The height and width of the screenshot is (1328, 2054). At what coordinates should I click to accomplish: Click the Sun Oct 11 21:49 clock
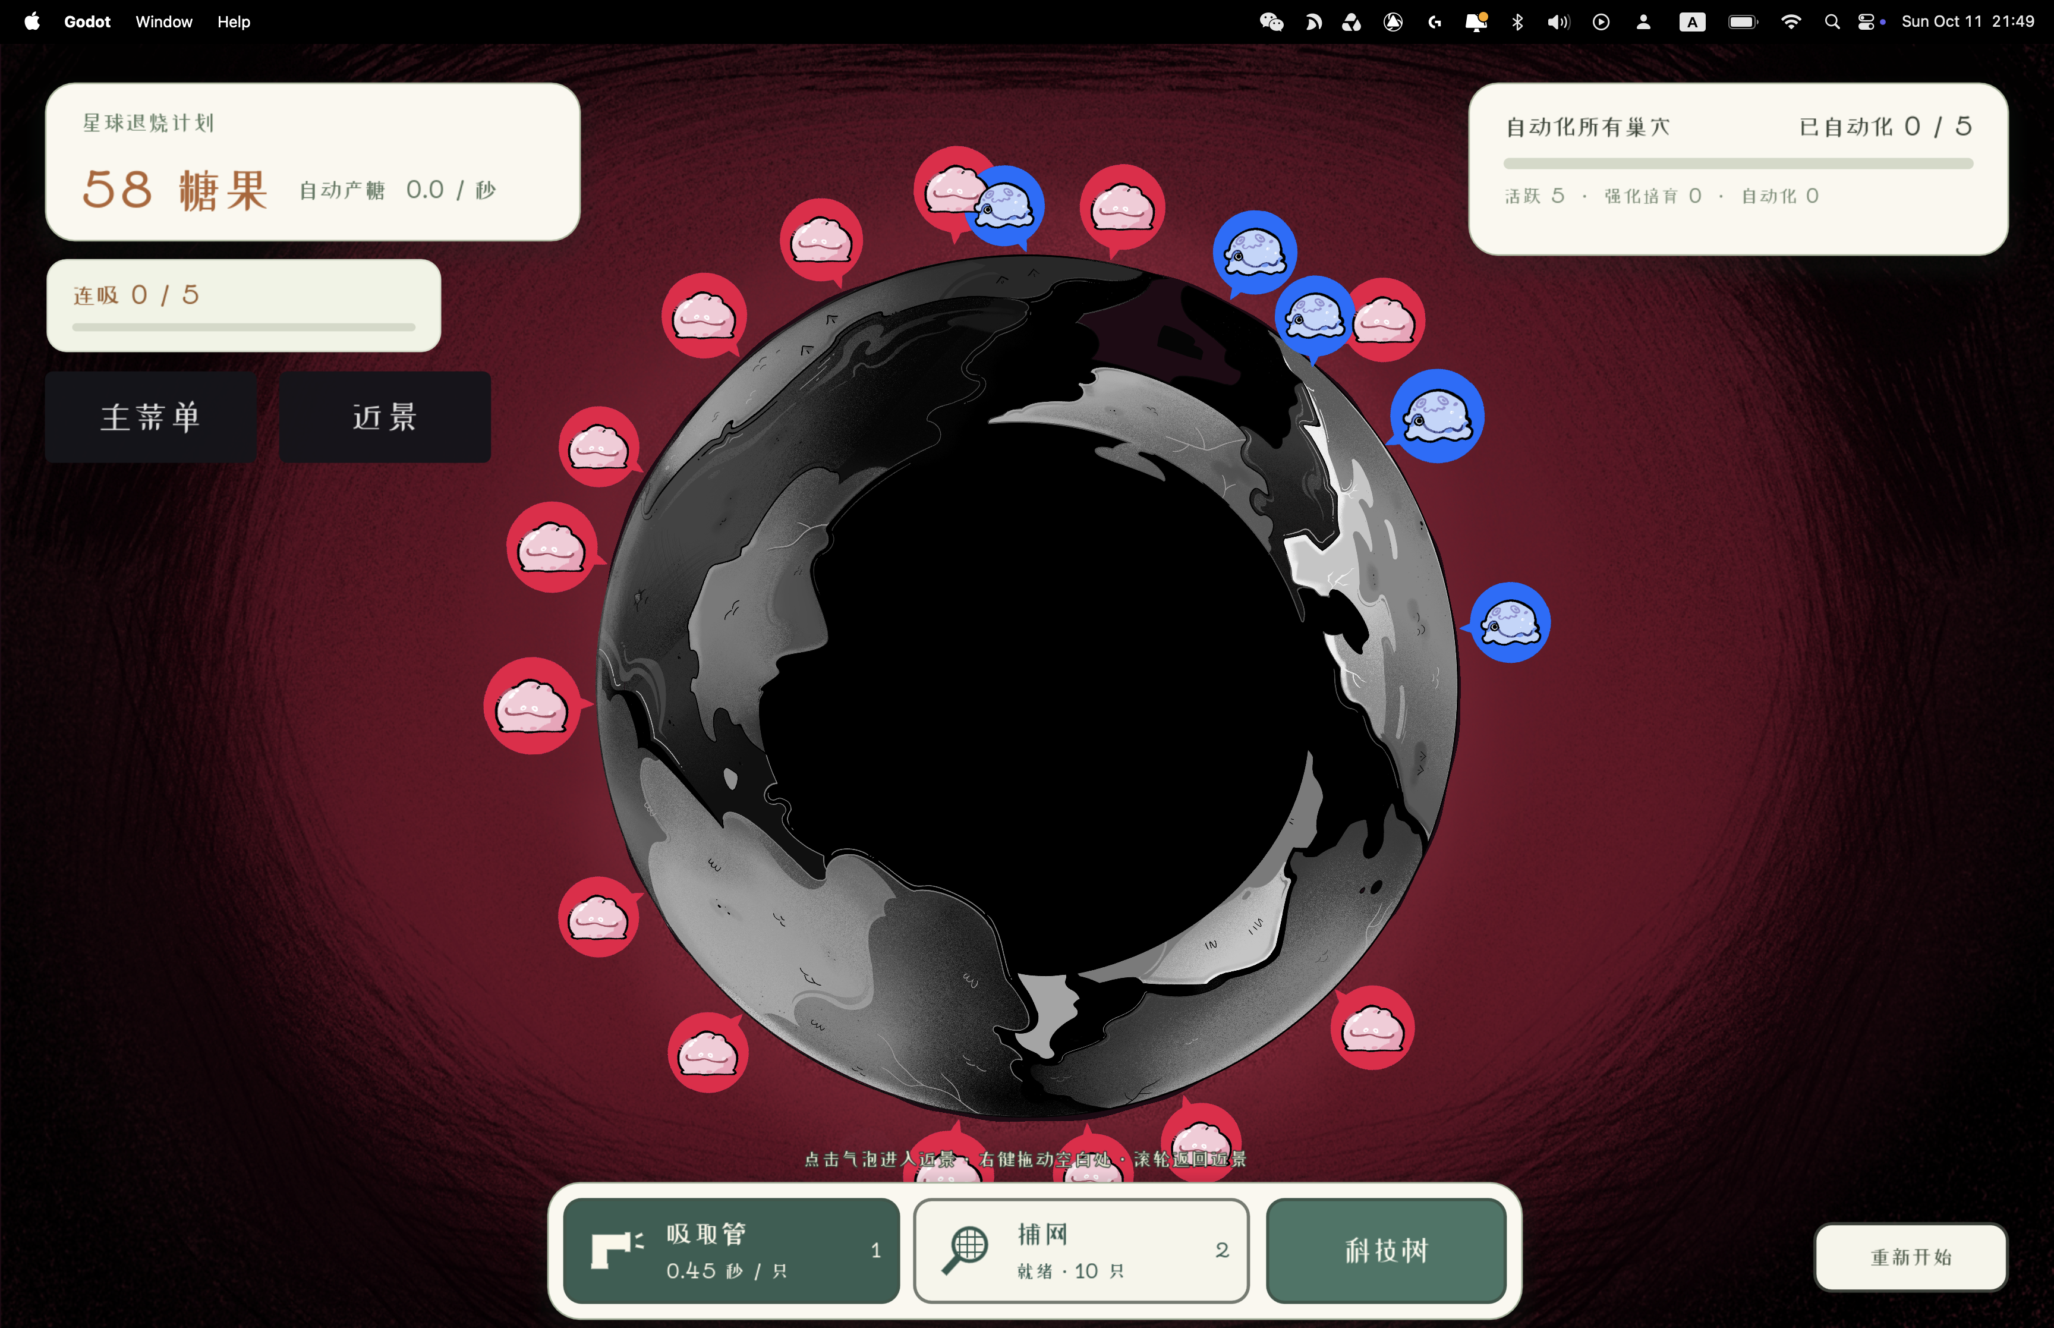[1968, 21]
